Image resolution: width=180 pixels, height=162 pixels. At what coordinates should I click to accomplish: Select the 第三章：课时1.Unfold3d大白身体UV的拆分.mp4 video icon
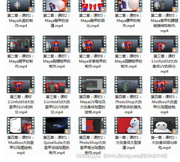[164, 44]
